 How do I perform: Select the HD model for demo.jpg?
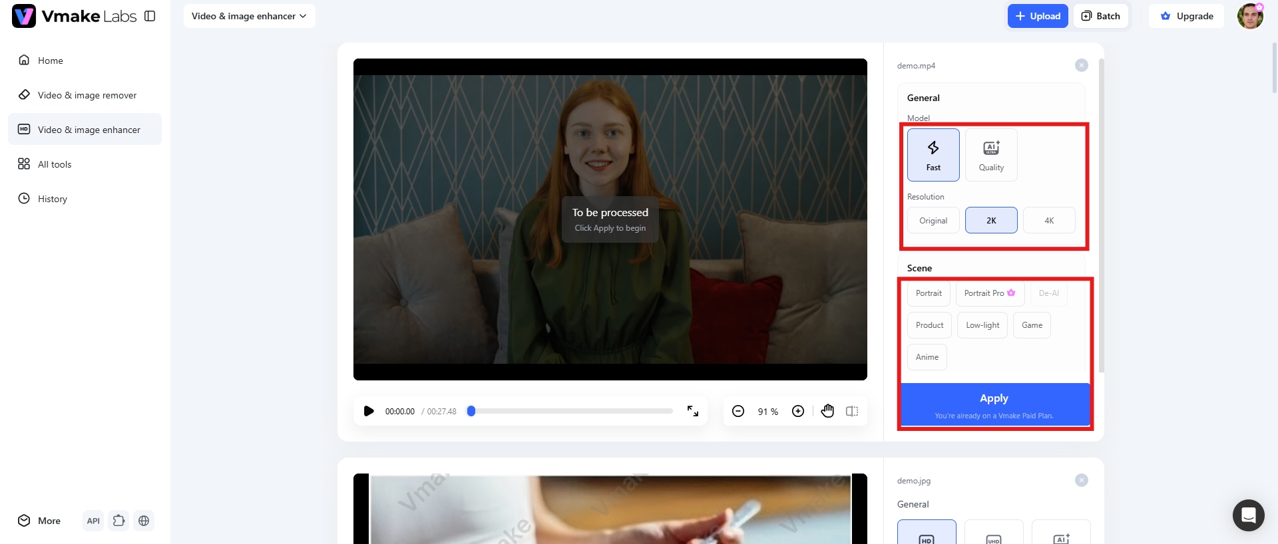point(927,532)
